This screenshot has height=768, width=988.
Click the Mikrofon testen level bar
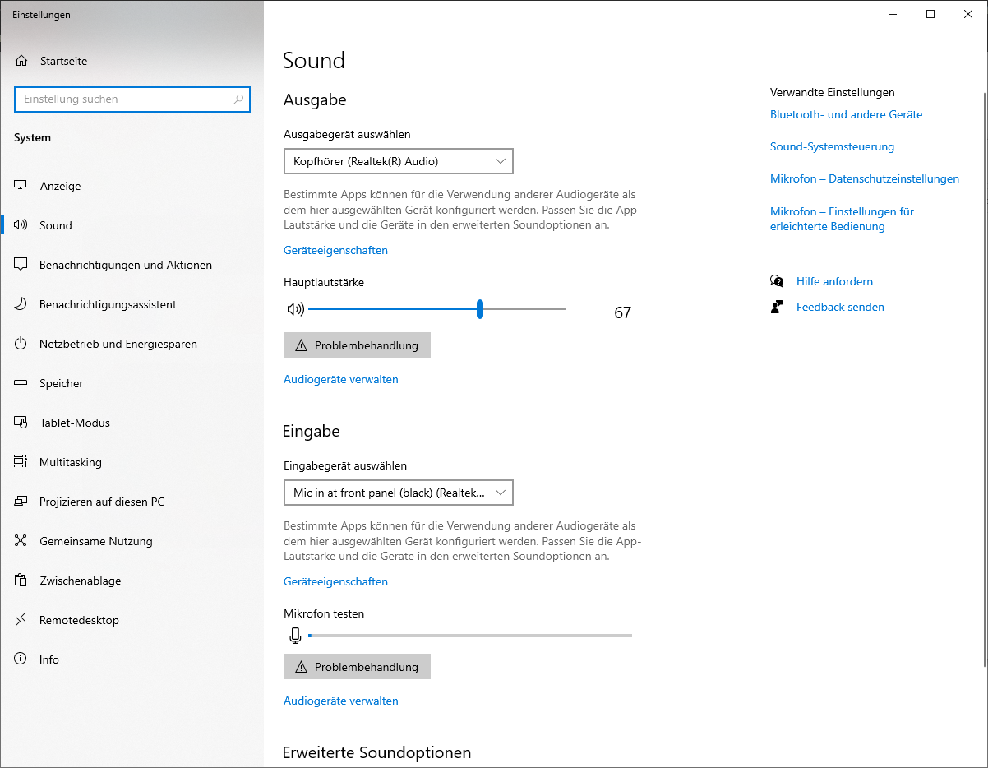470,636
